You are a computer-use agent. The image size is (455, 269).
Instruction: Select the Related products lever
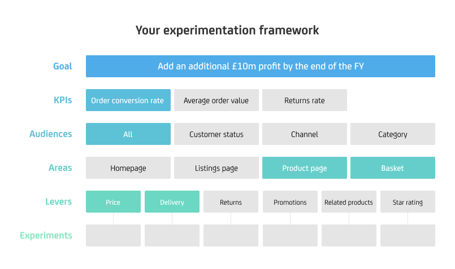point(349,202)
